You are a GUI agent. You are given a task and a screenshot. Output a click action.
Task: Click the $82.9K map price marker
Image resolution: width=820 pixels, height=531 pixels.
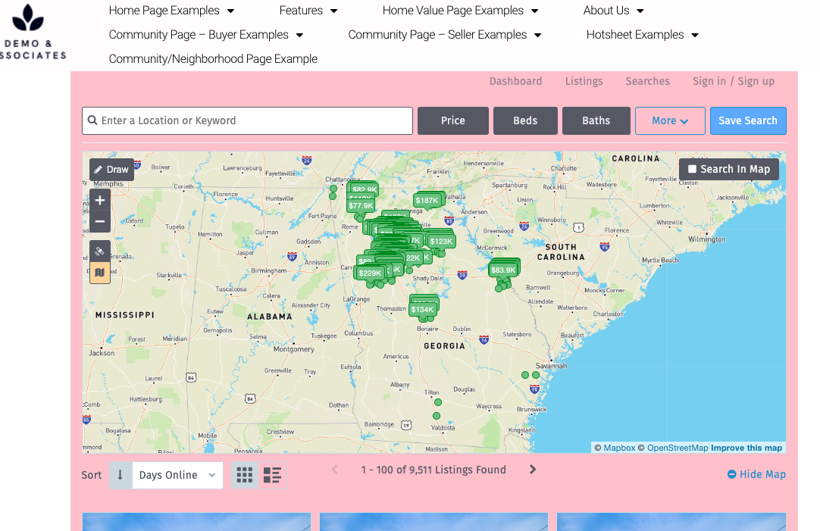click(x=364, y=189)
